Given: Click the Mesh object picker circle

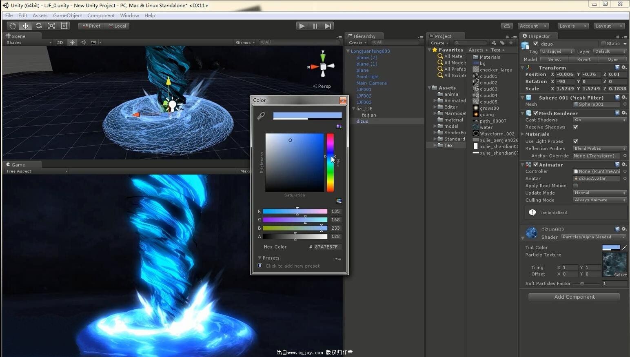Looking at the screenshot, I should point(625,104).
